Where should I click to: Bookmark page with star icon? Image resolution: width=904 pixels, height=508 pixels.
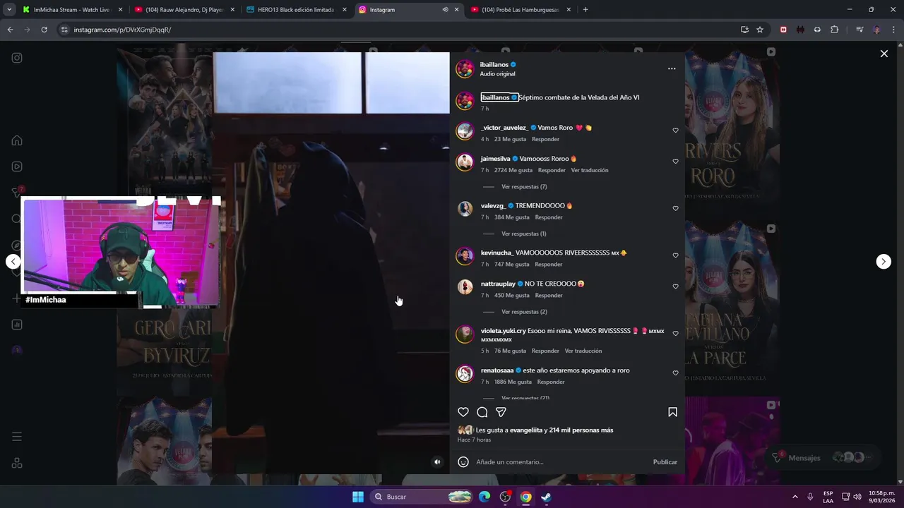(x=760, y=30)
